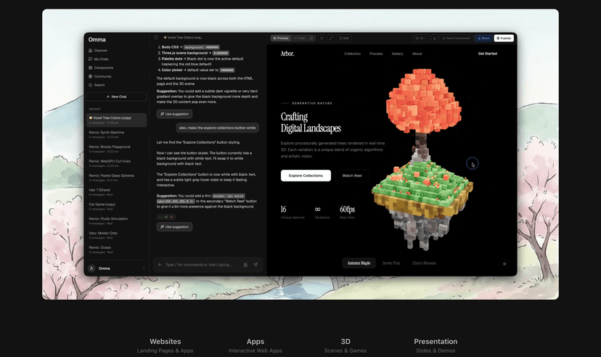Open Voxel Tree Colors (copy) chat
The height and width of the screenshot is (357, 601).
[x=116, y=120]
